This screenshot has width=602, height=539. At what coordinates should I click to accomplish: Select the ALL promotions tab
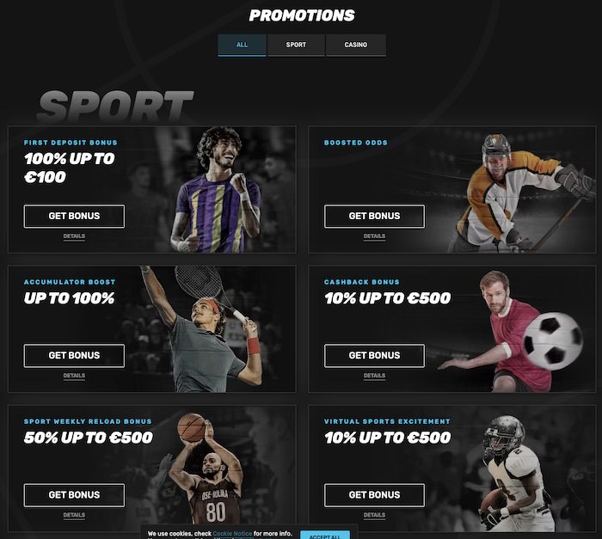pyautogui.click(x=242, y=45)
